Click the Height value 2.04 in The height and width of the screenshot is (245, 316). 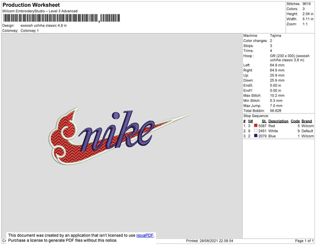pos(308,14)
